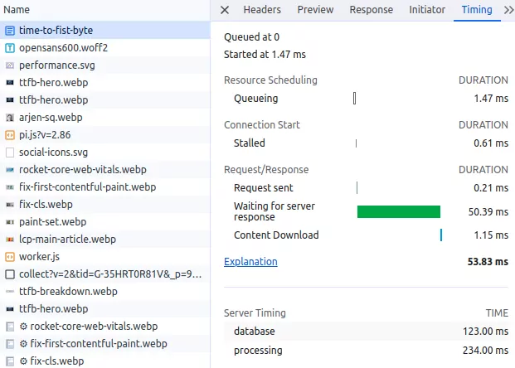Click the Request sent row label

264,188
